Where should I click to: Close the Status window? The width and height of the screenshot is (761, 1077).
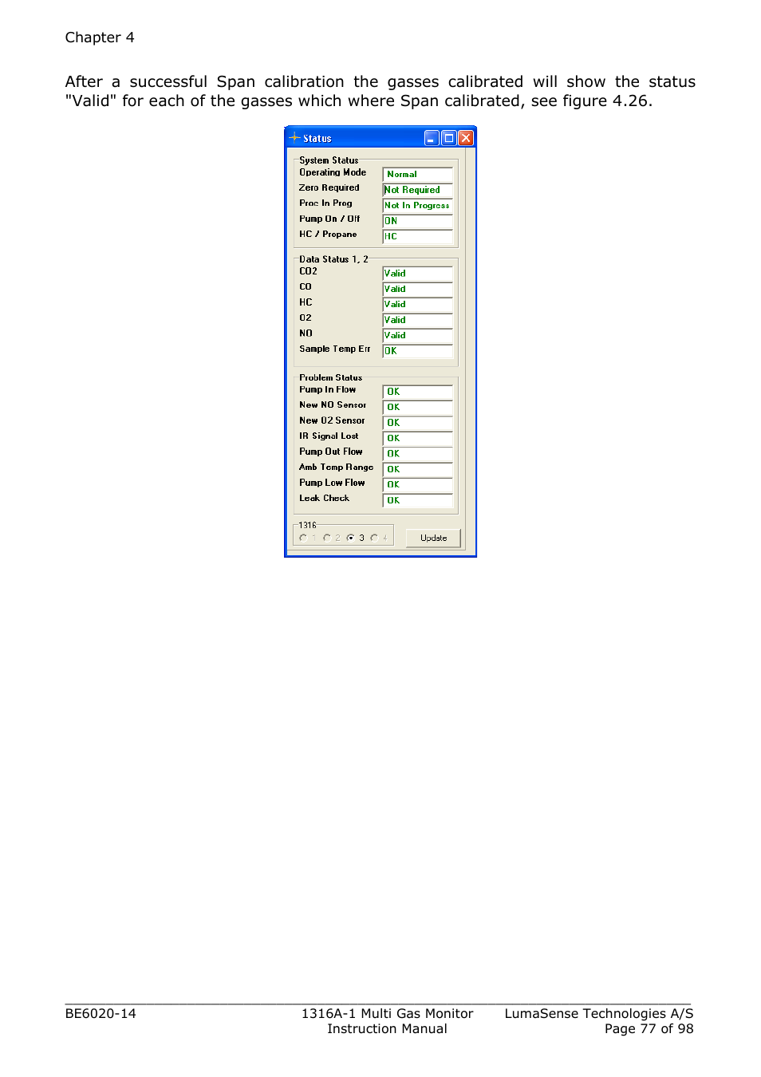click(466, 138)
